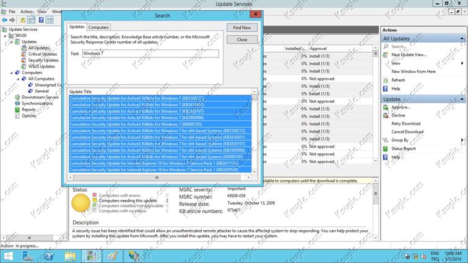This screenshot has height=263, width=468.
Task: Click the Status Report icon
Action: coord(386,149)
